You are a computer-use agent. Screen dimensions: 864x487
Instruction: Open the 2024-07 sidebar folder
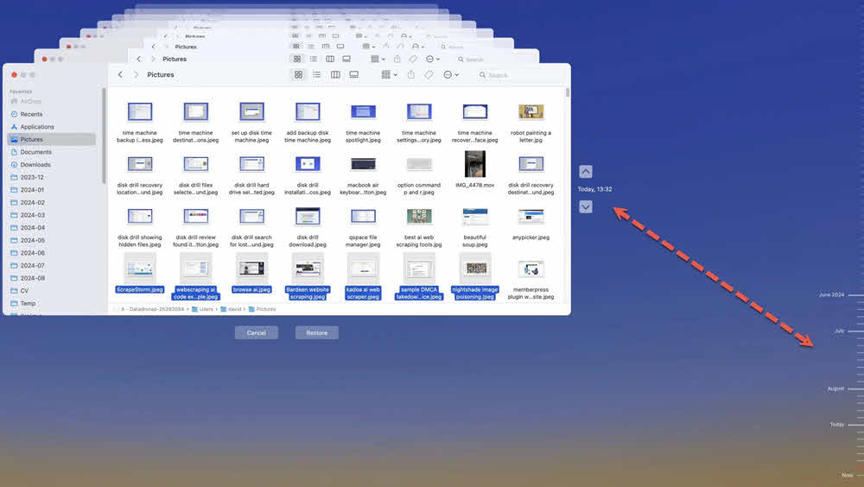51,266
